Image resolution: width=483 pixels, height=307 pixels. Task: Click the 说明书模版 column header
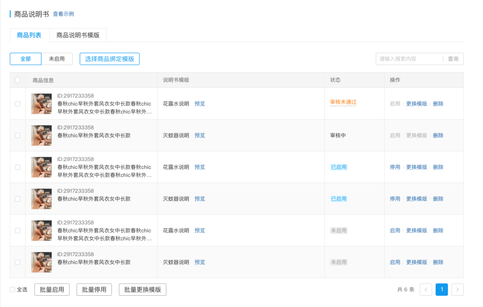(176, 80)
